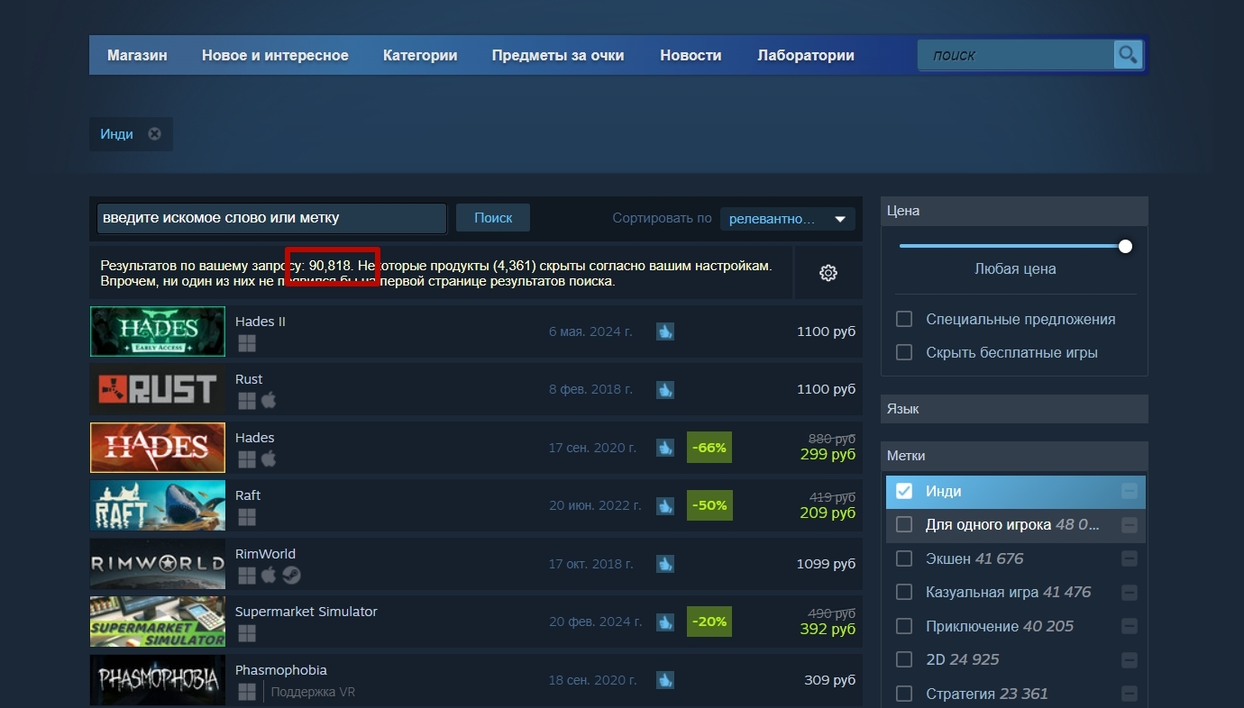This screenshot has height=708, width=1244.
Task: Exclude the Для одного игрока tag
Action: [x=1130, y=525]
